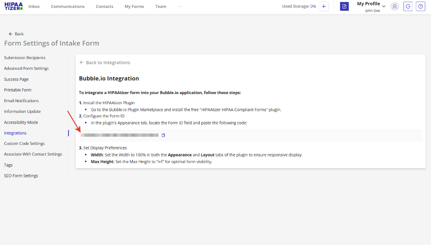Click the sign out icon
The height and width of the screenshot is (245, 431).
(408, 6)
